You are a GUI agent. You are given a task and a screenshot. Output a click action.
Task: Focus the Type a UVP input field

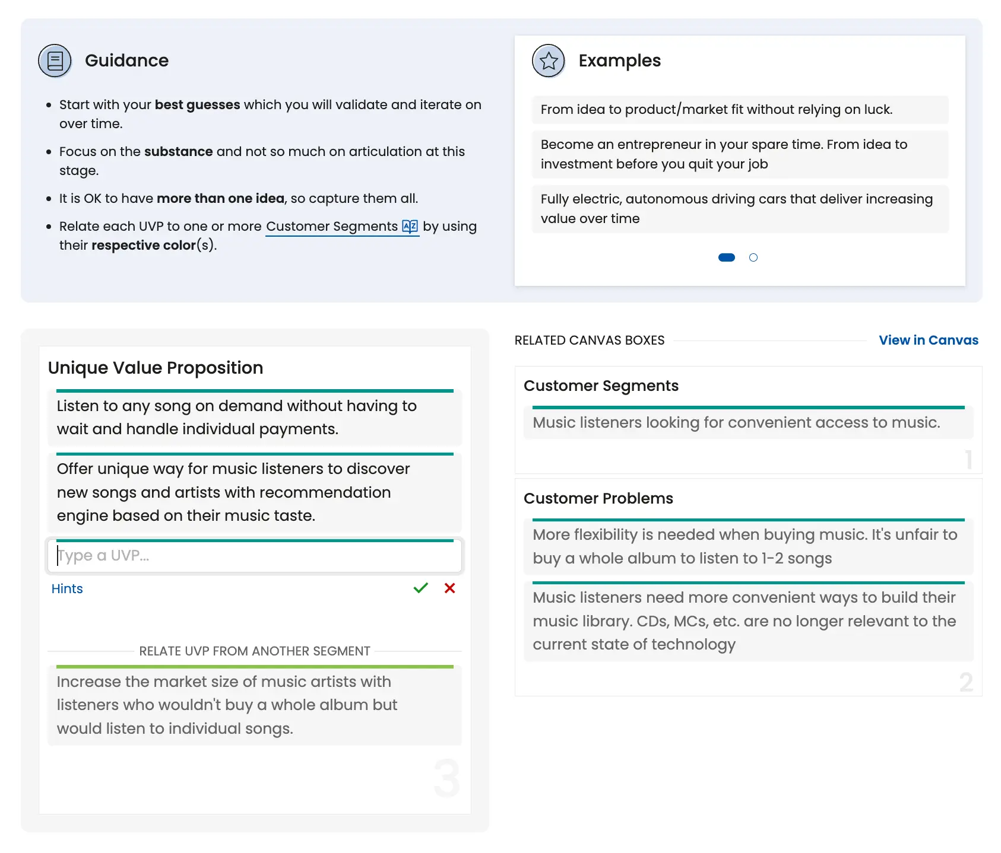click(x=254, y=556)
